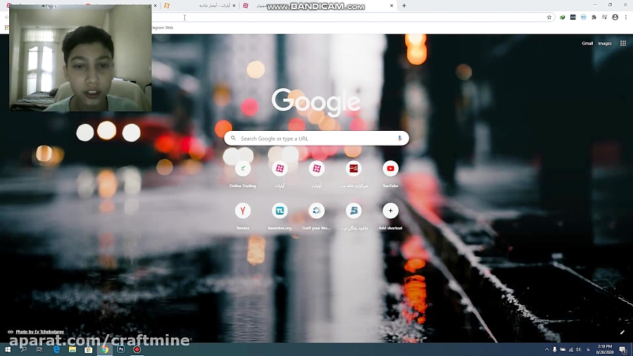Open the Chrome profile avatar menu

[x=615, y=18]
